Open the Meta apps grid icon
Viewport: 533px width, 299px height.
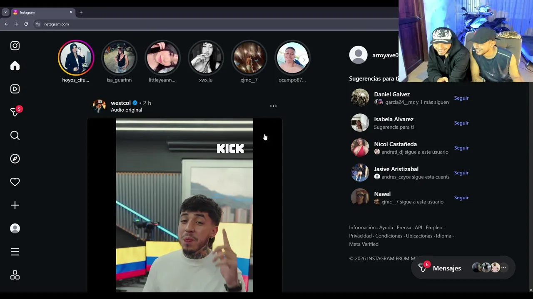(15, 275)
